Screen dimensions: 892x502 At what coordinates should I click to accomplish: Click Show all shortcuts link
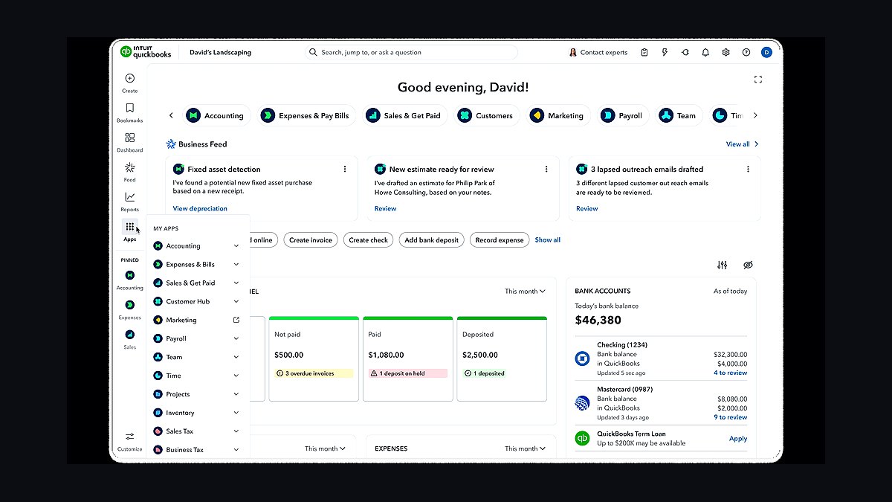(548, 240)
